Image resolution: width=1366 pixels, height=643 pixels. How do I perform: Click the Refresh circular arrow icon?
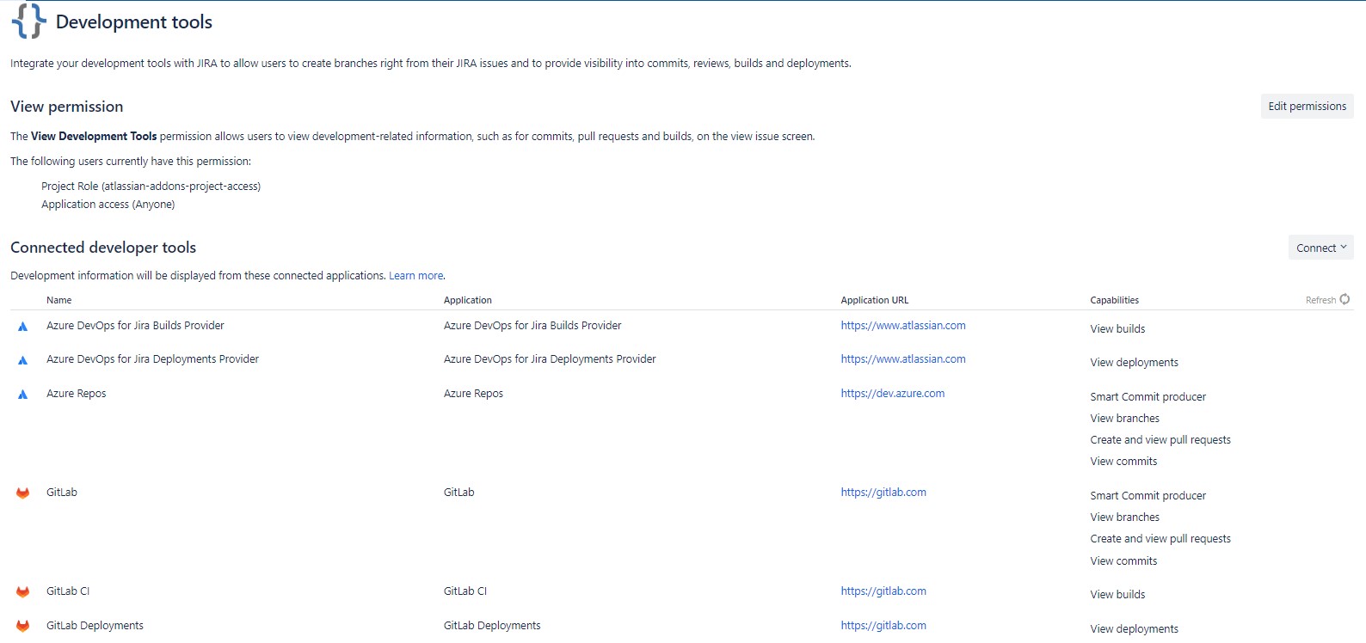pos(1344,299)
